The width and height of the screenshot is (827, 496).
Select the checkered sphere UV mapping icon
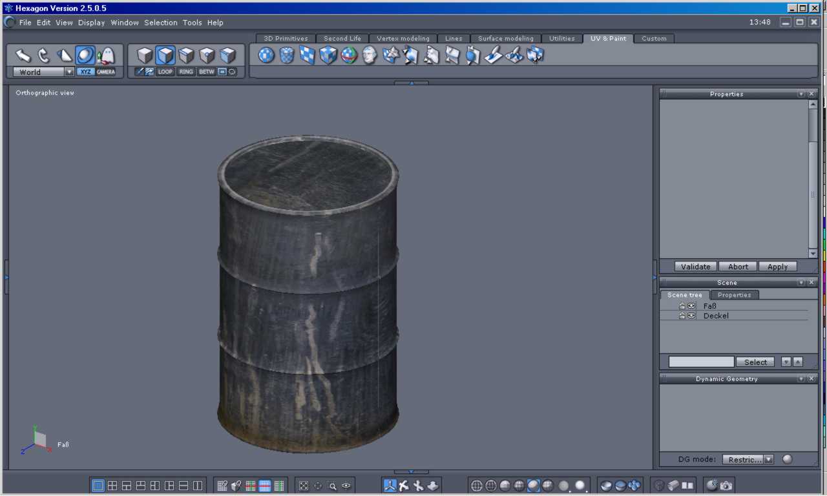(x=266, y=56)
